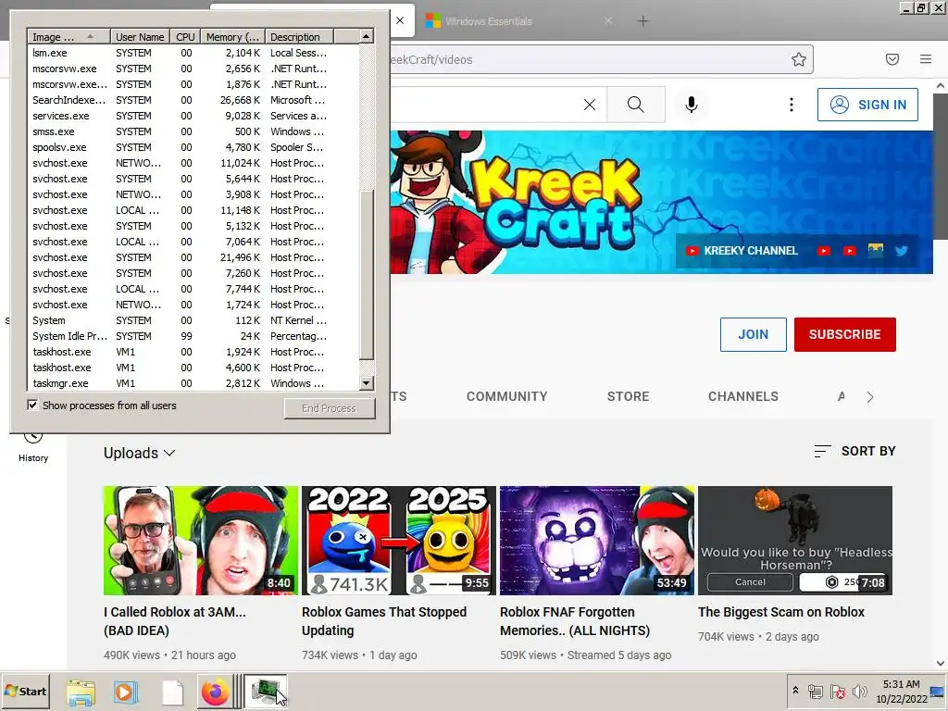Open the Start menu

tap(25, 691)
